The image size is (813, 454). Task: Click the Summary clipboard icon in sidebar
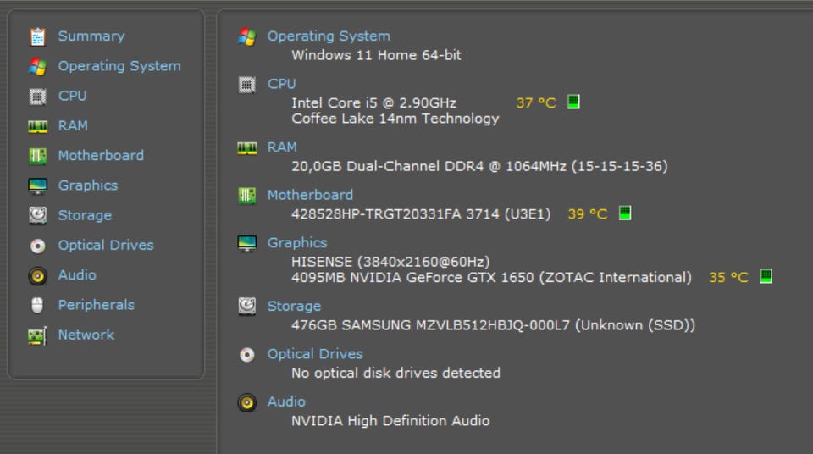click(x=37, y=36)
